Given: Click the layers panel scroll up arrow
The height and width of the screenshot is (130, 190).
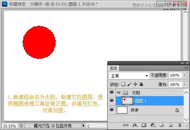Looking at the screenshot, I should tap(186, 93).
